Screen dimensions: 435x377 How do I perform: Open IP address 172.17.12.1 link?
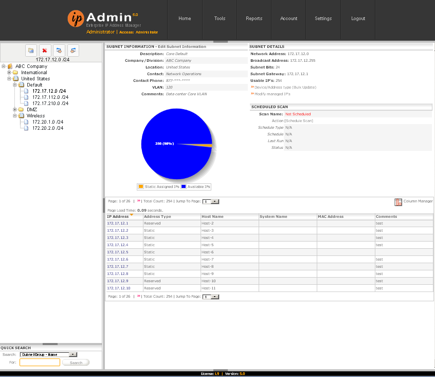[x=118, y=224]
